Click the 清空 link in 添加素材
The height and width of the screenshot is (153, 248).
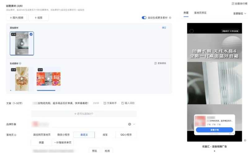[x=164, y=28]
